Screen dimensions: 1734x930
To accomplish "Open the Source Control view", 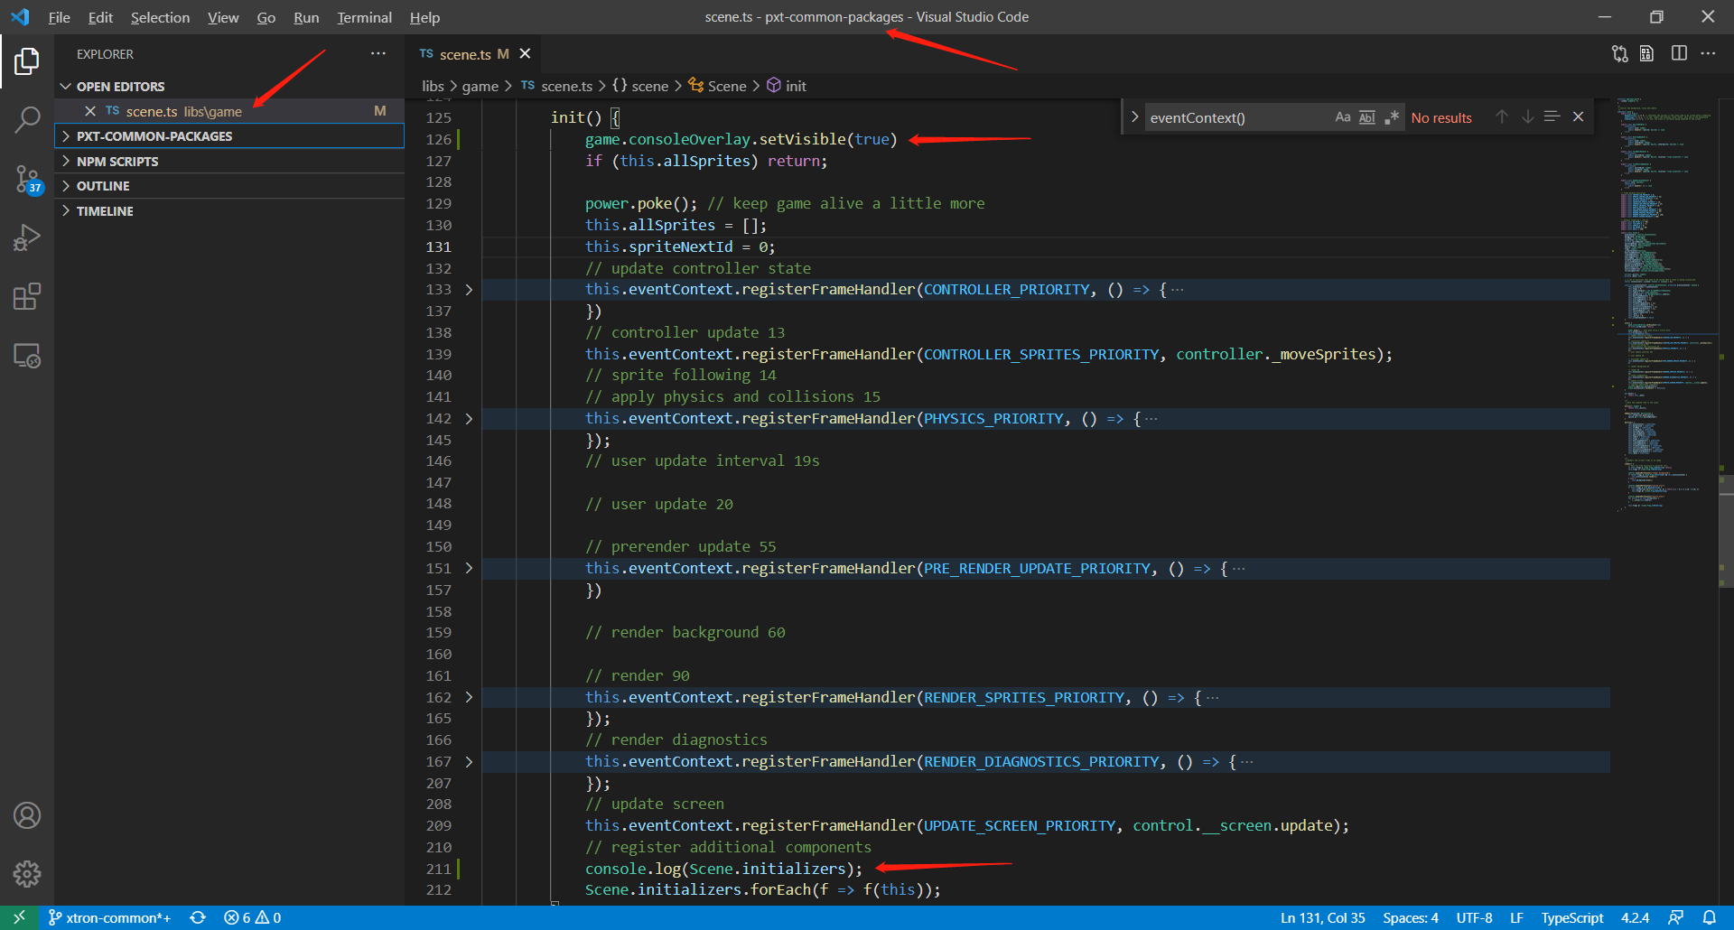I will (28, 179).
